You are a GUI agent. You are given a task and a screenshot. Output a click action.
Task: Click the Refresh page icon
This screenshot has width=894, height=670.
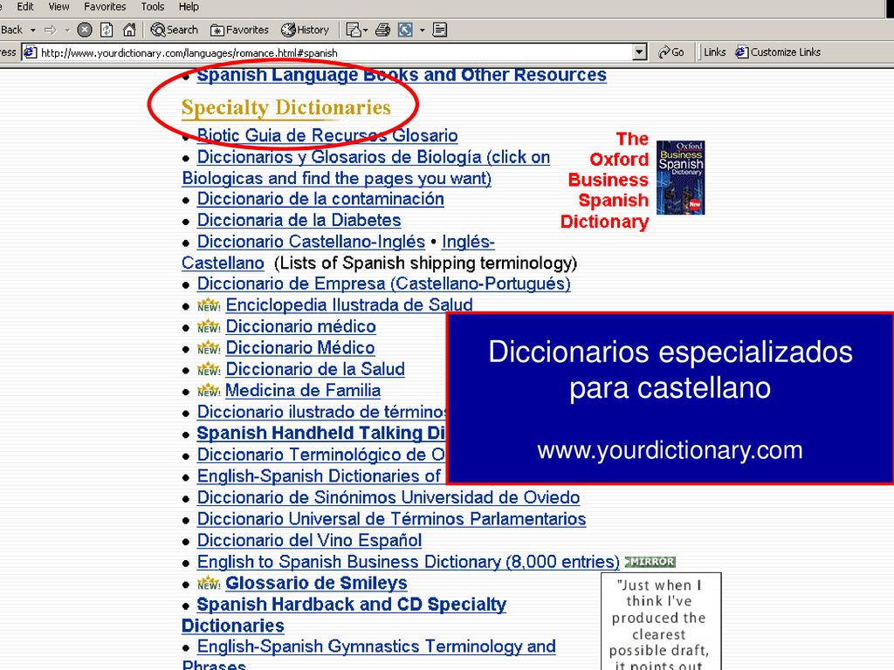tap(107, 30)
